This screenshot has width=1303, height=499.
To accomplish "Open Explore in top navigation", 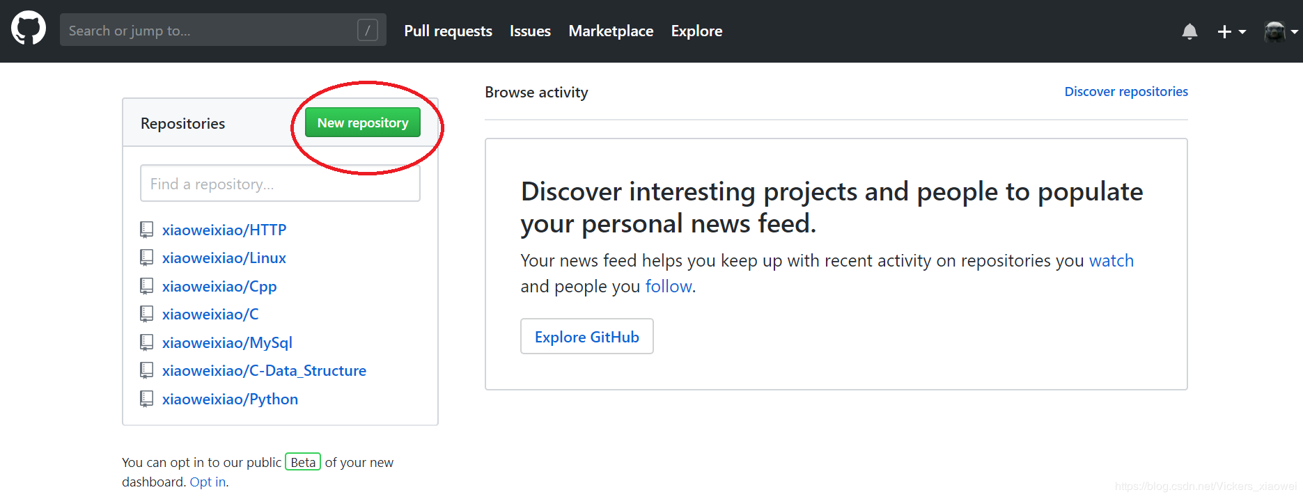I will [696, 31].
